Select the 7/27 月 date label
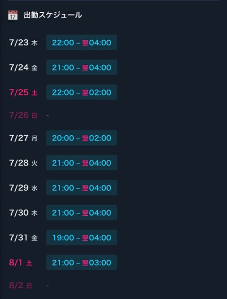Screen dimensions: 227x299 tap(23, 138)
